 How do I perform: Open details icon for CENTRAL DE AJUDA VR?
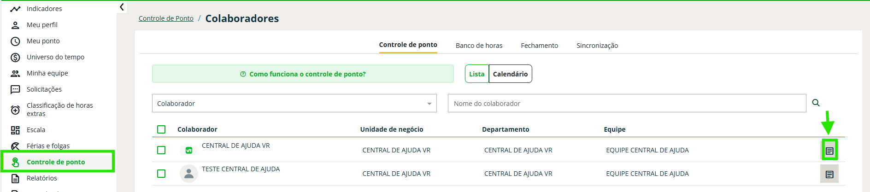click(829, 151)
